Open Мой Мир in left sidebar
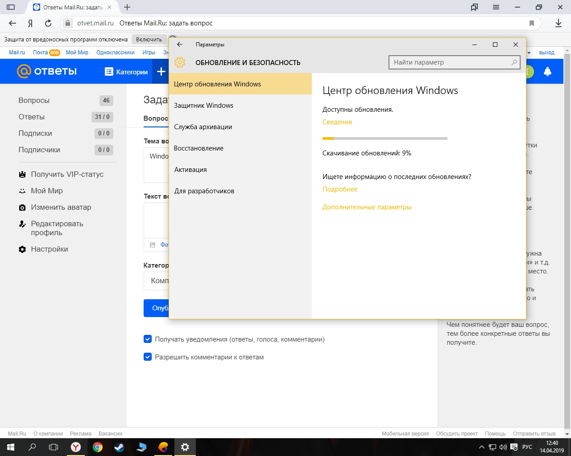This screenshot has width=571, height=456. tap(46, 191)
